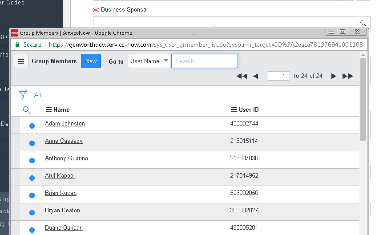The height and width of the screenshot is (235, 379).
Task: Click the blue dot beside Duane Duncan
Action: tap(32, 230)
